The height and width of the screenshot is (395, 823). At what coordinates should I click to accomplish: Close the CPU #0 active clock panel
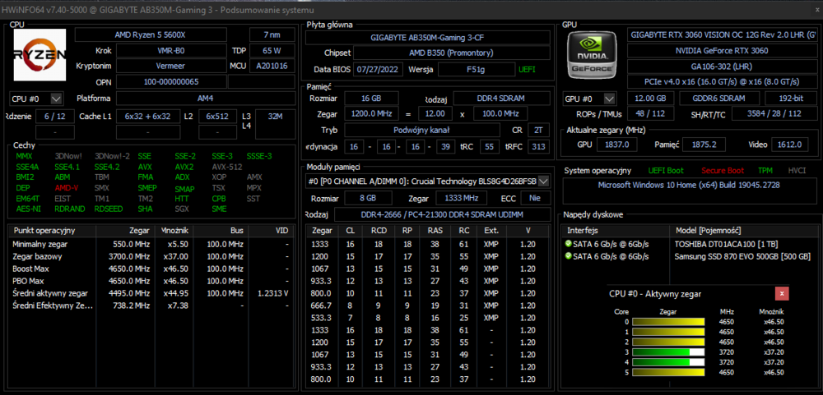coord(782,293)
